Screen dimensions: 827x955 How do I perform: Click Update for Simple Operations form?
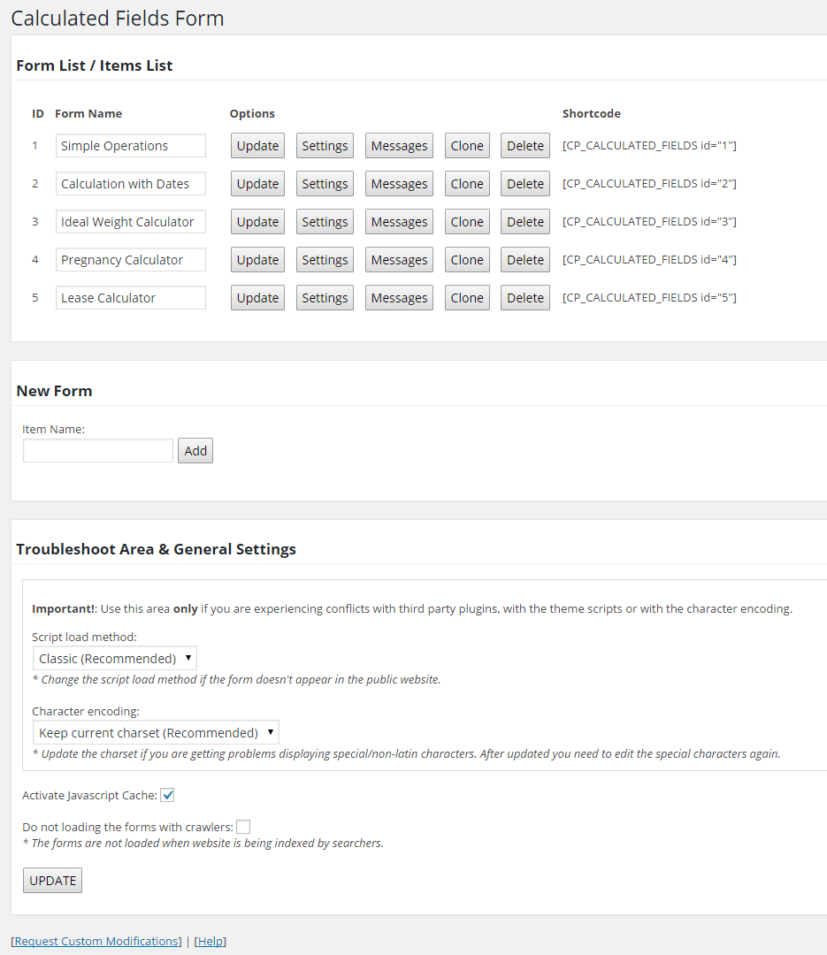[x=257, y=146]
